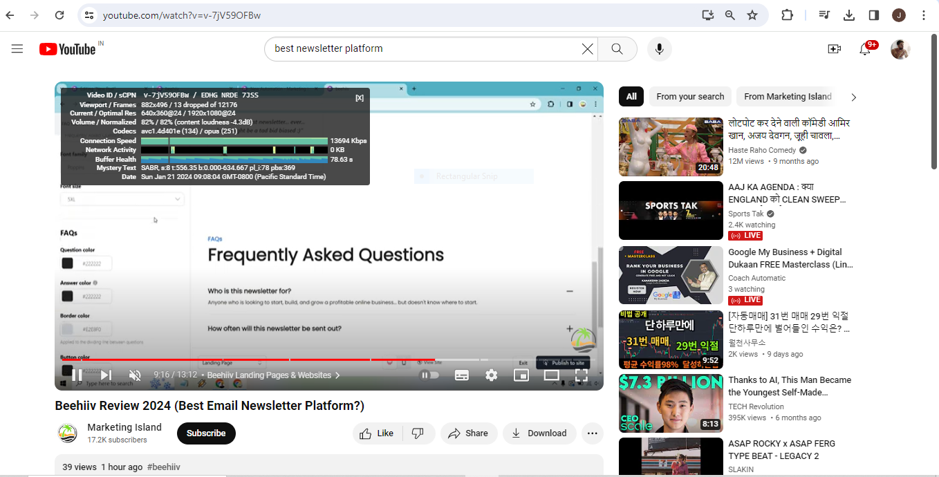
Task: Dislike this video
Action: click(418, 433)
